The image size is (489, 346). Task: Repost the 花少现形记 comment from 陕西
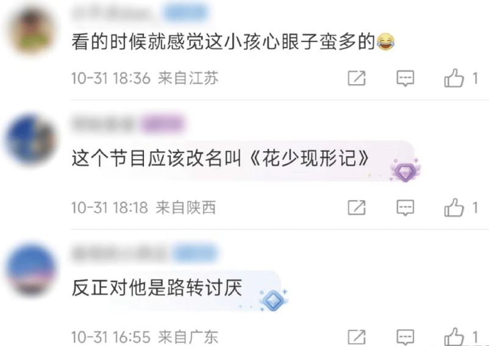click(x=357, y=207)
